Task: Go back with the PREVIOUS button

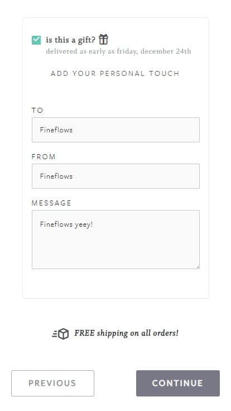Action: [52, 383]
